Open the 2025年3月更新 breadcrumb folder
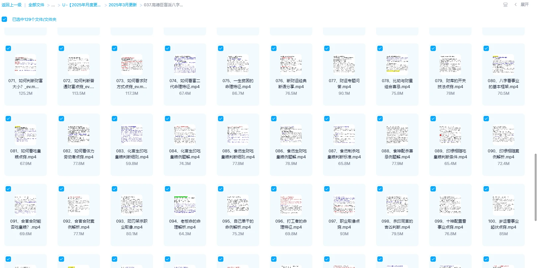Image resolution: width=538 pixels, height=268 pixels. [123, 5]
